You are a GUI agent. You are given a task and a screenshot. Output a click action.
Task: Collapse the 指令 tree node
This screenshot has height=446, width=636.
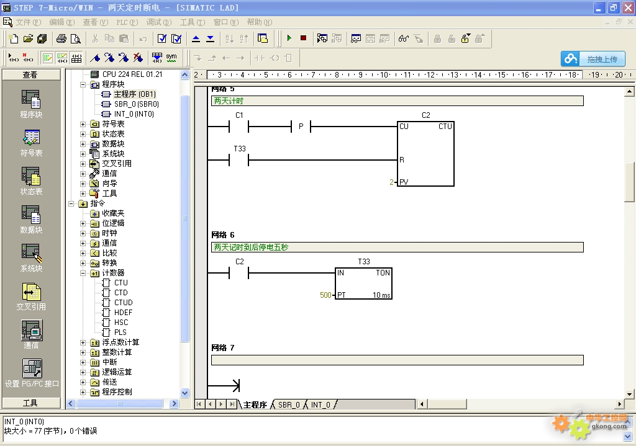[71, 203]
